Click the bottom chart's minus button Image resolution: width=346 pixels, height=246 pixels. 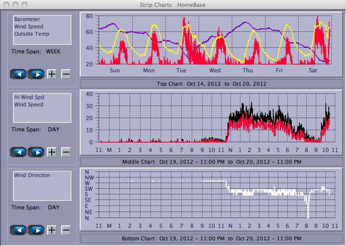point(66,230)
